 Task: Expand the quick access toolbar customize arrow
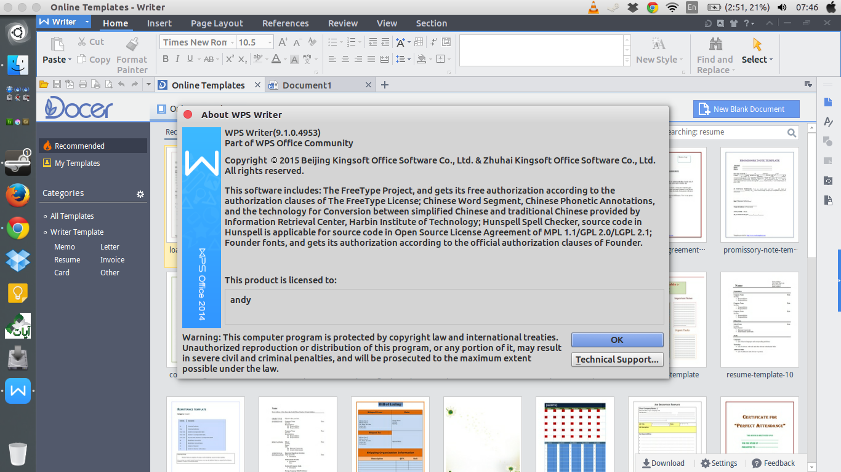(x=148, y=85)
